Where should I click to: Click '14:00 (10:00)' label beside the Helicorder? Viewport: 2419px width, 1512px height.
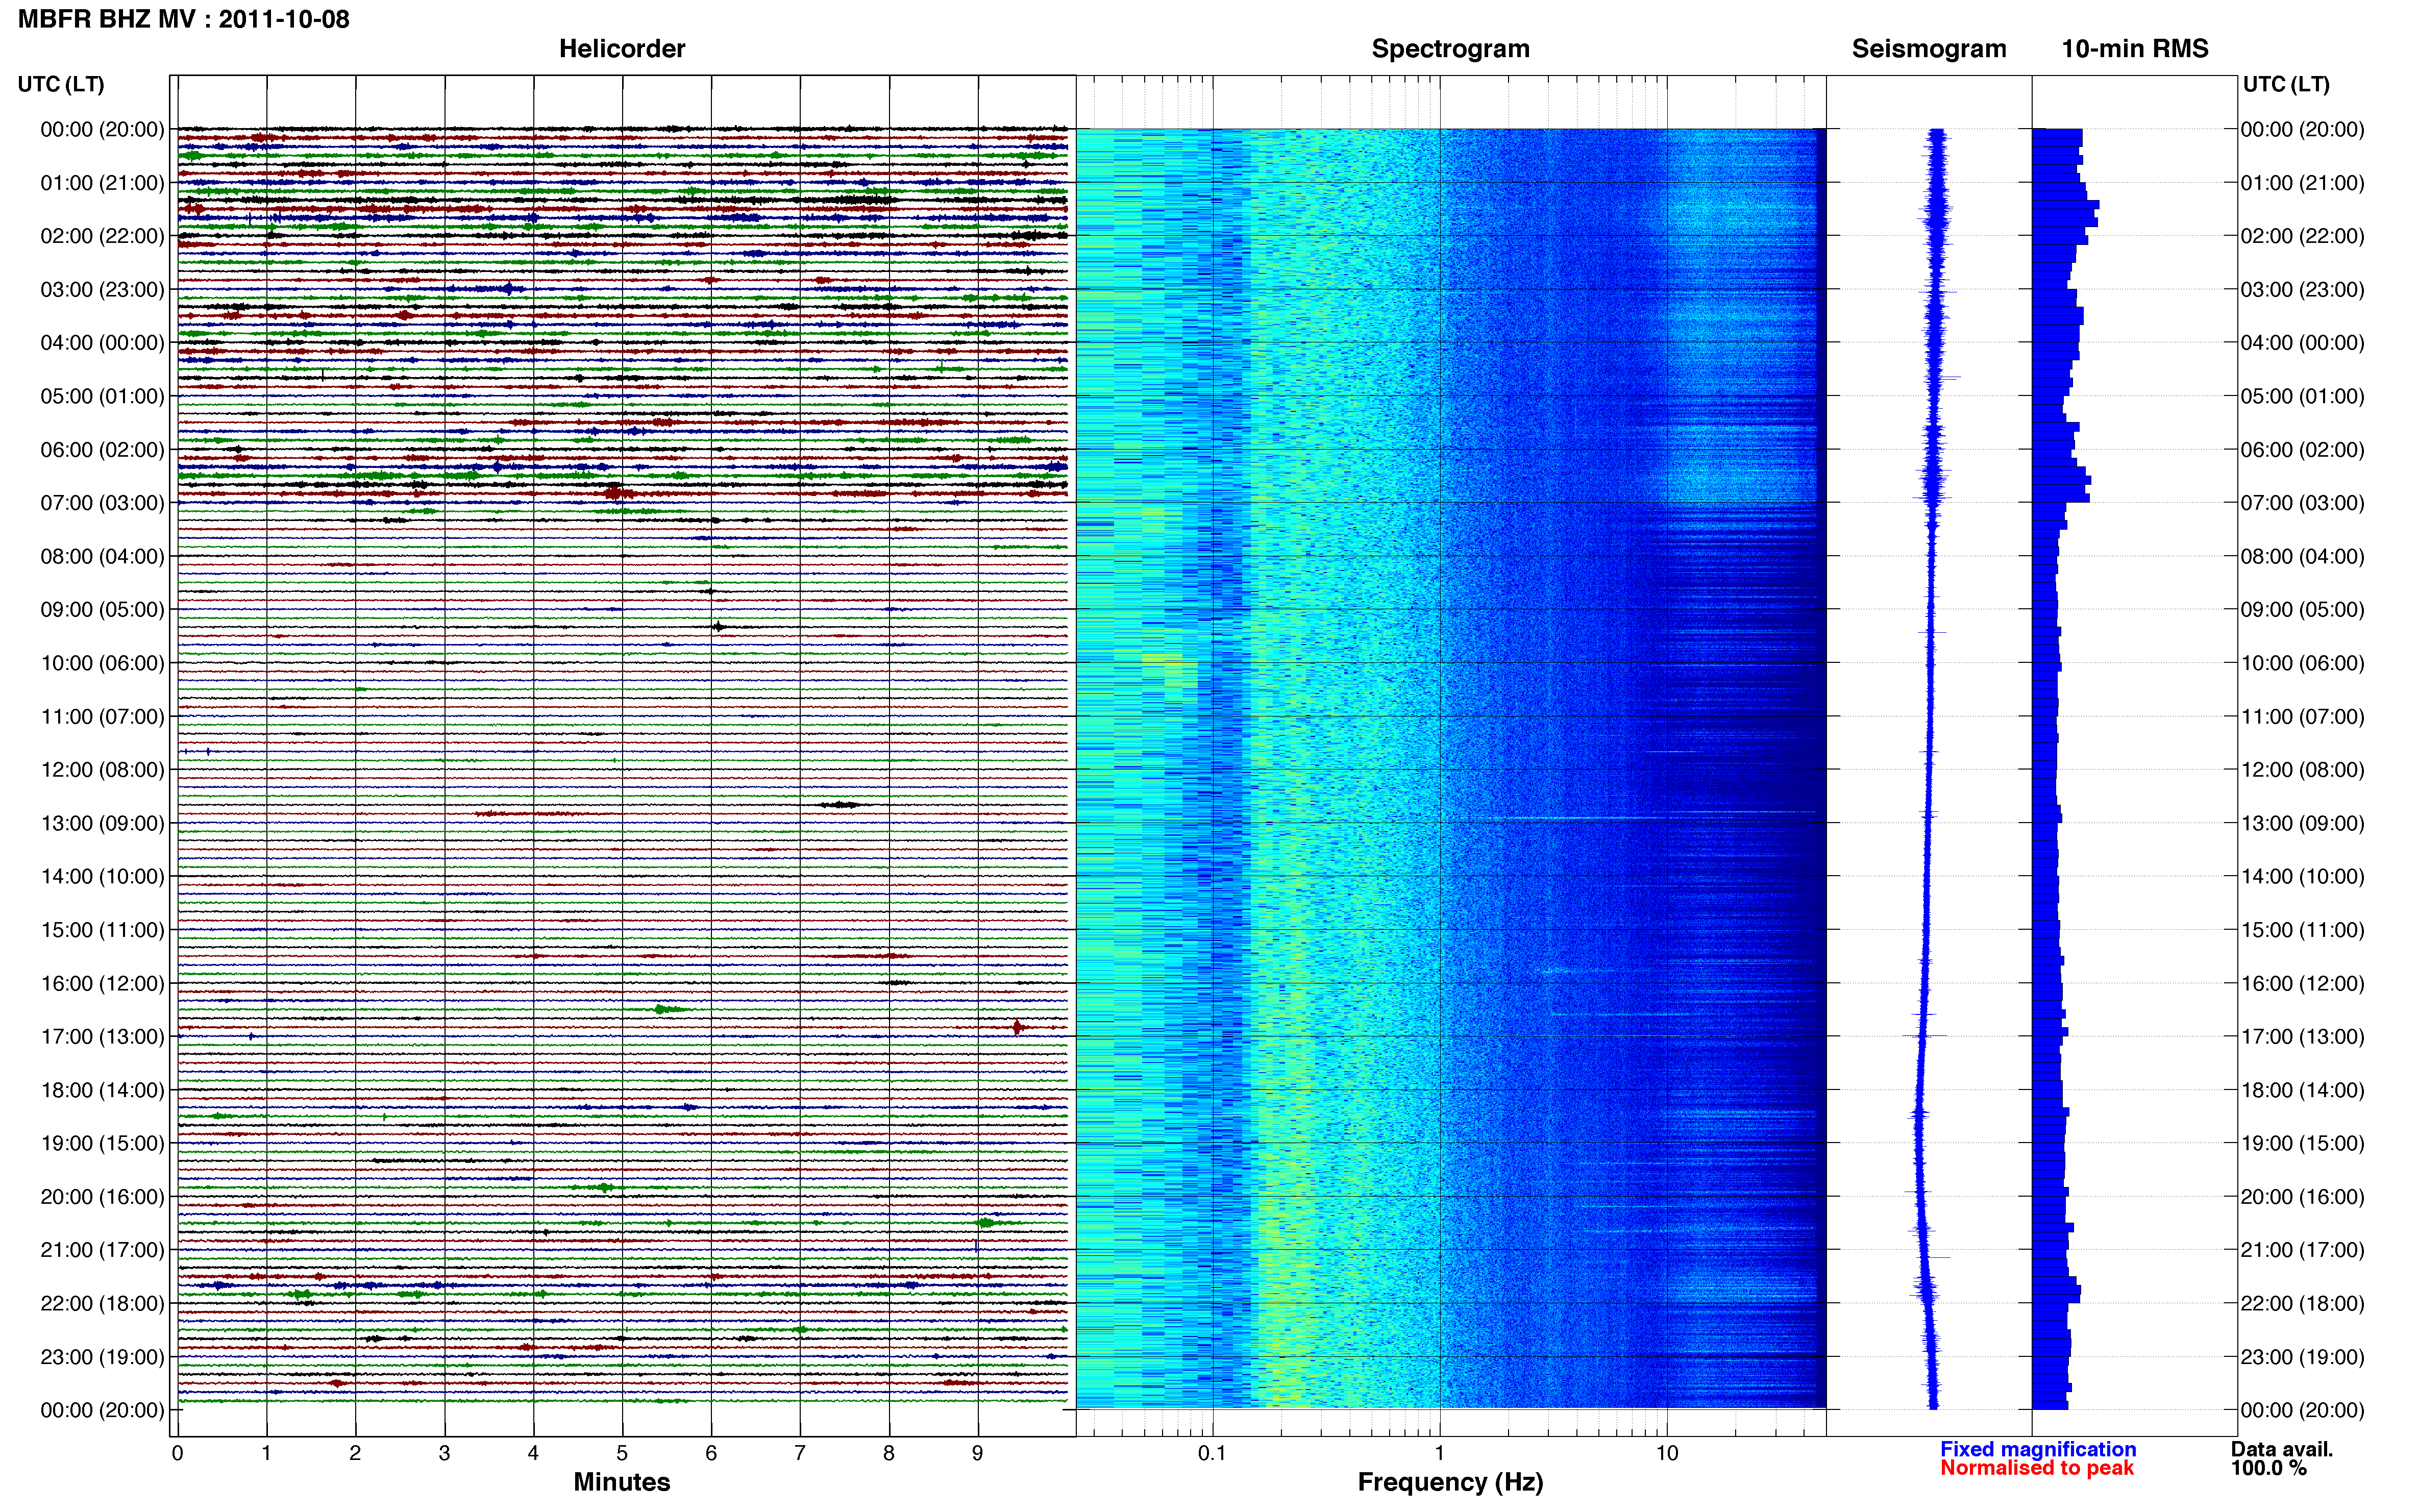coord(103,877)
